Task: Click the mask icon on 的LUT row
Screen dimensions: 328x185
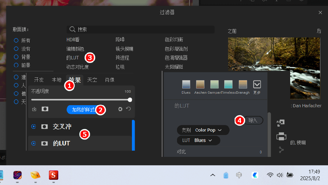Action: (x=44, y=143)
